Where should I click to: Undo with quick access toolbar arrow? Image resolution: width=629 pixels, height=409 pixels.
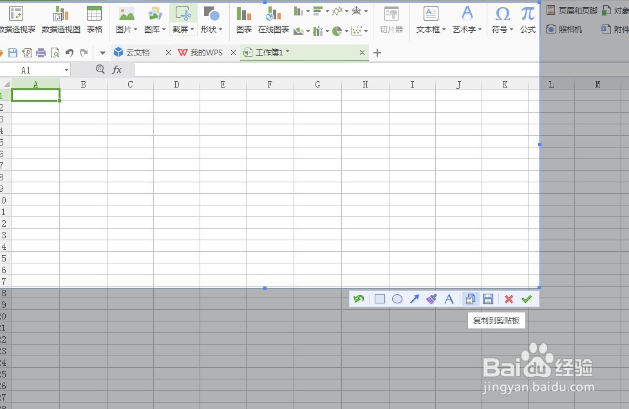(x=70, y=53)
